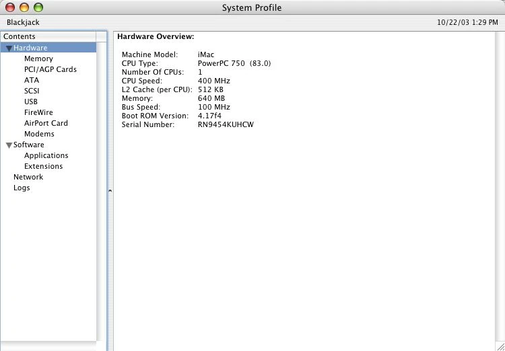Click the computer name Blackjack
The height and width of the screenshot is (351, 505).
(23, 22)
